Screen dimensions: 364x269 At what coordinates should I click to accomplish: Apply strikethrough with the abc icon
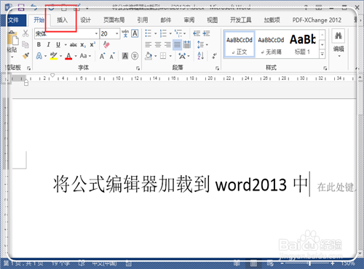74,45
